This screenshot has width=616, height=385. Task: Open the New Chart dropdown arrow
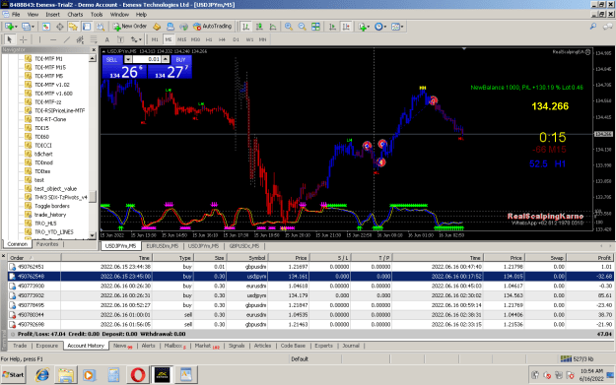(x=16, y=27)
